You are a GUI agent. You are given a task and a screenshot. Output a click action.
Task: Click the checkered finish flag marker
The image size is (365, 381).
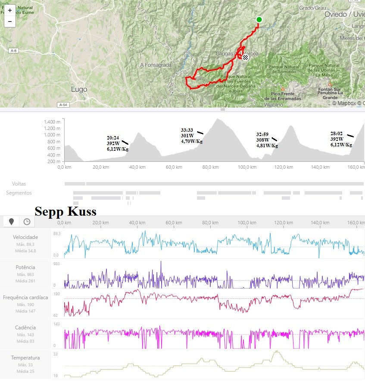coord(245,56)
